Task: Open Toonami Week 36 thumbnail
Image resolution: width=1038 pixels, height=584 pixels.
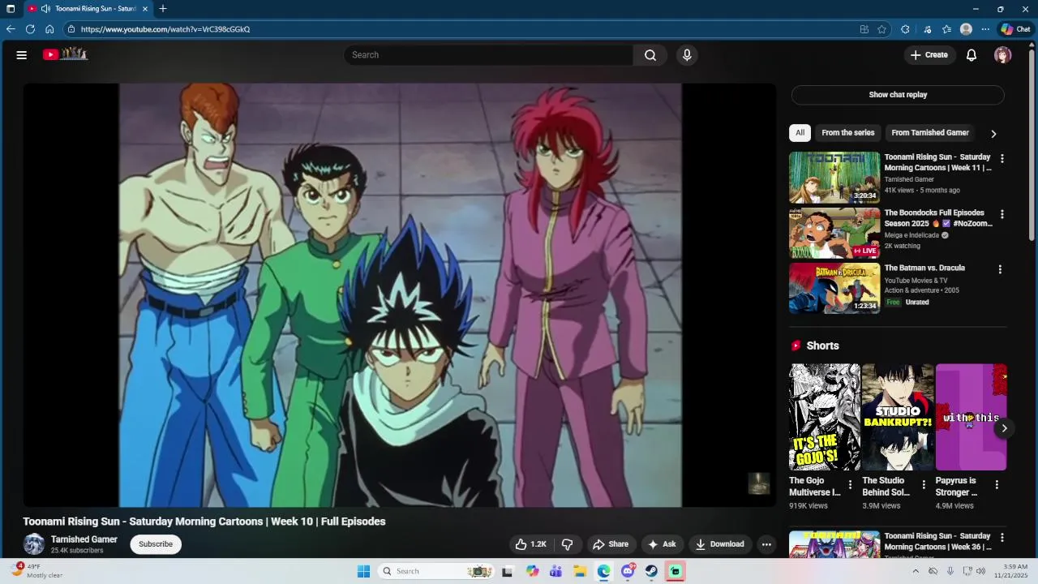Action: point(834,544)
